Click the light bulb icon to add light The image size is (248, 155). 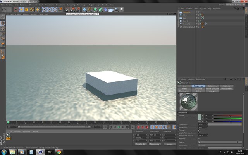[121, 10]
